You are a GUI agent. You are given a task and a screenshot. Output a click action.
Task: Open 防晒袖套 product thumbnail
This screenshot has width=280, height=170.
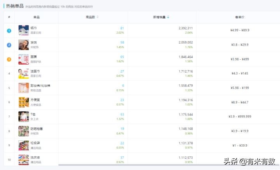24,131
